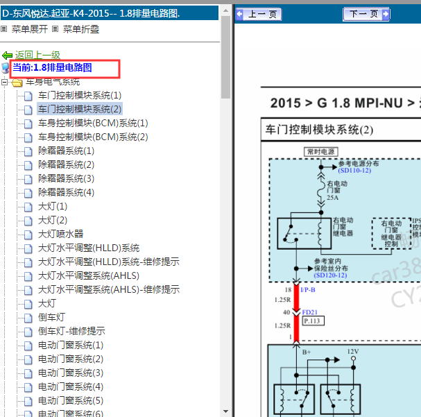Click page icon beside 大灯(1)
The height and width of the screenshot is (417, 421).
point(28,207)
